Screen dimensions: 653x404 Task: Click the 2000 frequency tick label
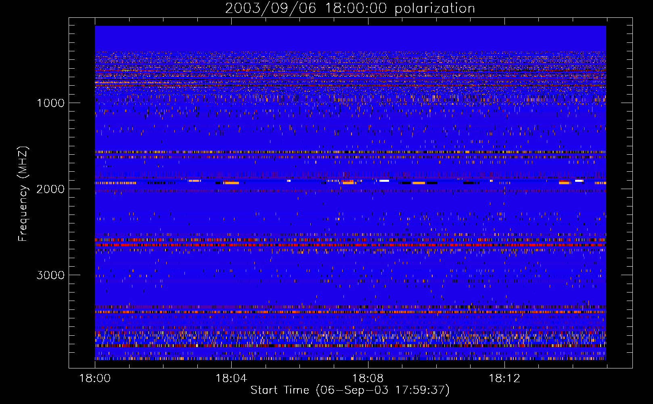tap(50, 189)
